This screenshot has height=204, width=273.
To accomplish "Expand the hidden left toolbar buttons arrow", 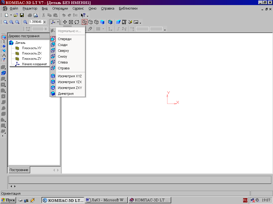I will click(3, 136).
